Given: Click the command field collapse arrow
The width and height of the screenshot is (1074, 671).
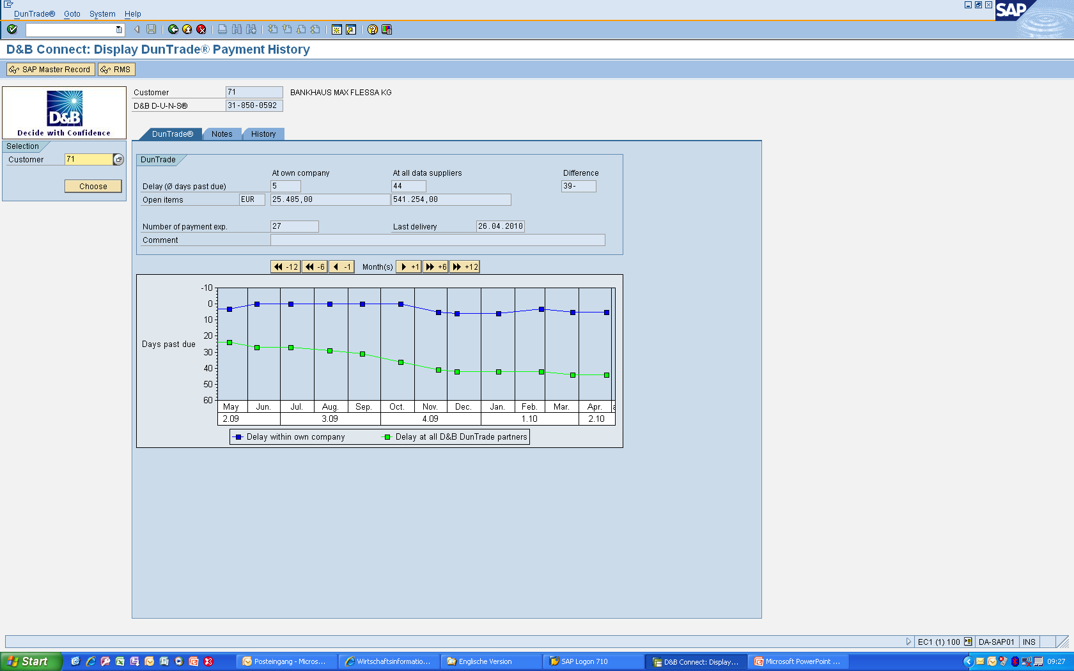Looking at the screenshot, I should tap(137, 29).
